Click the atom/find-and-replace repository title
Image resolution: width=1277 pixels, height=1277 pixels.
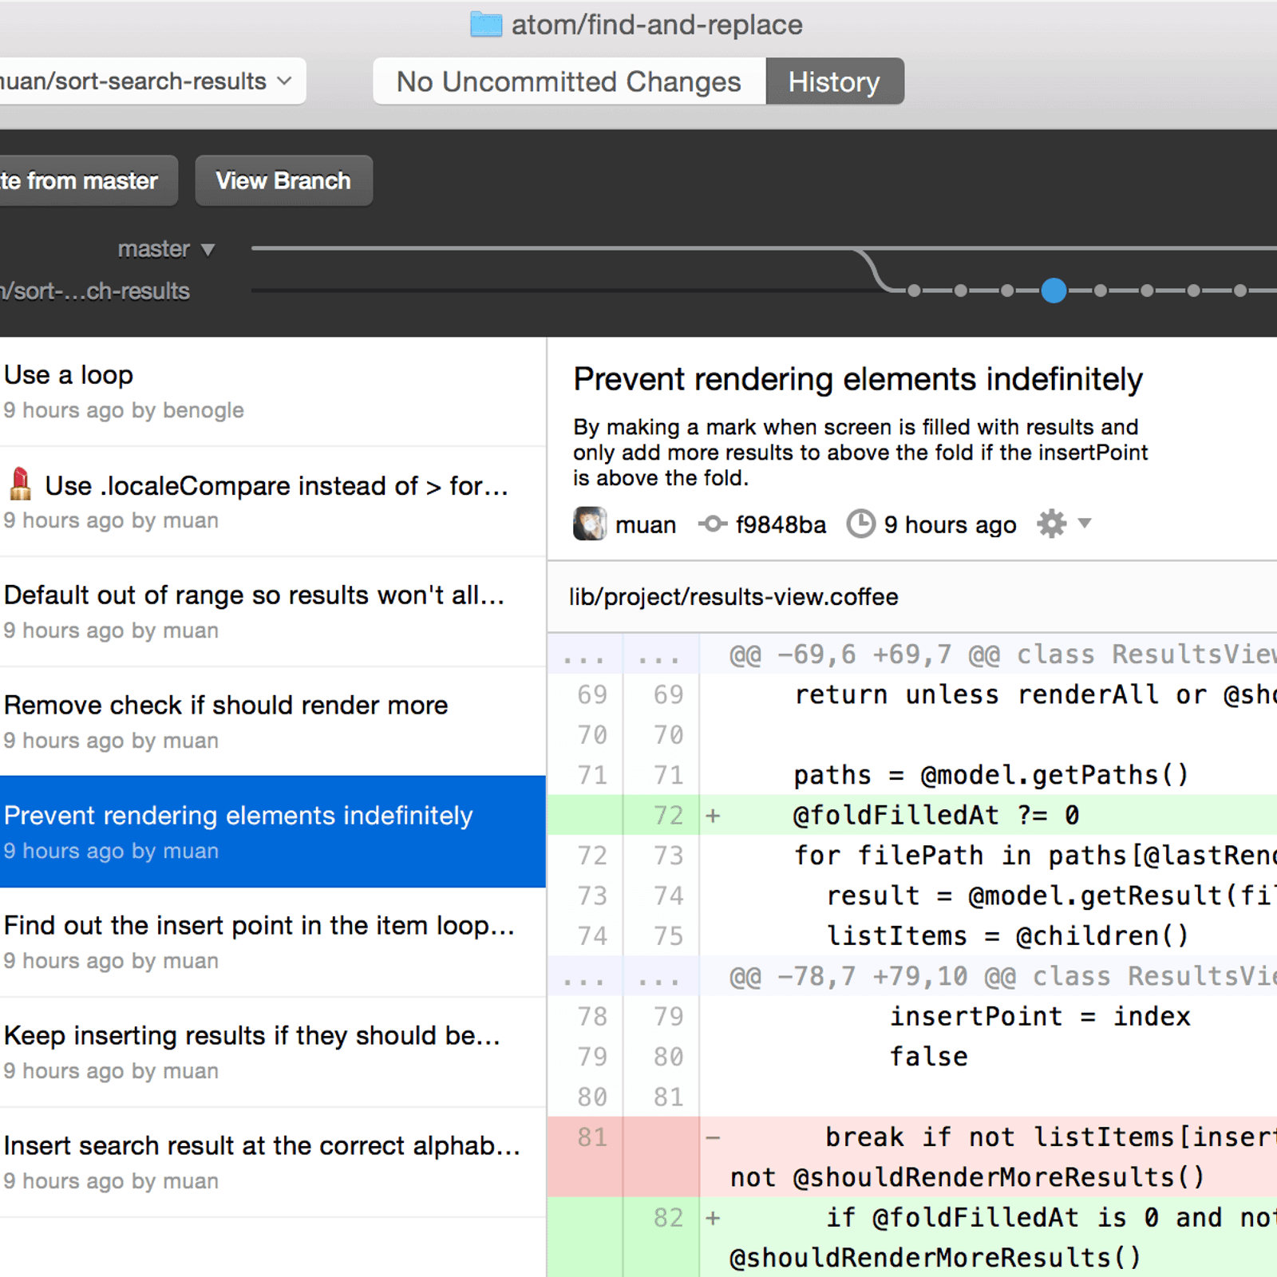click(657, 25)
